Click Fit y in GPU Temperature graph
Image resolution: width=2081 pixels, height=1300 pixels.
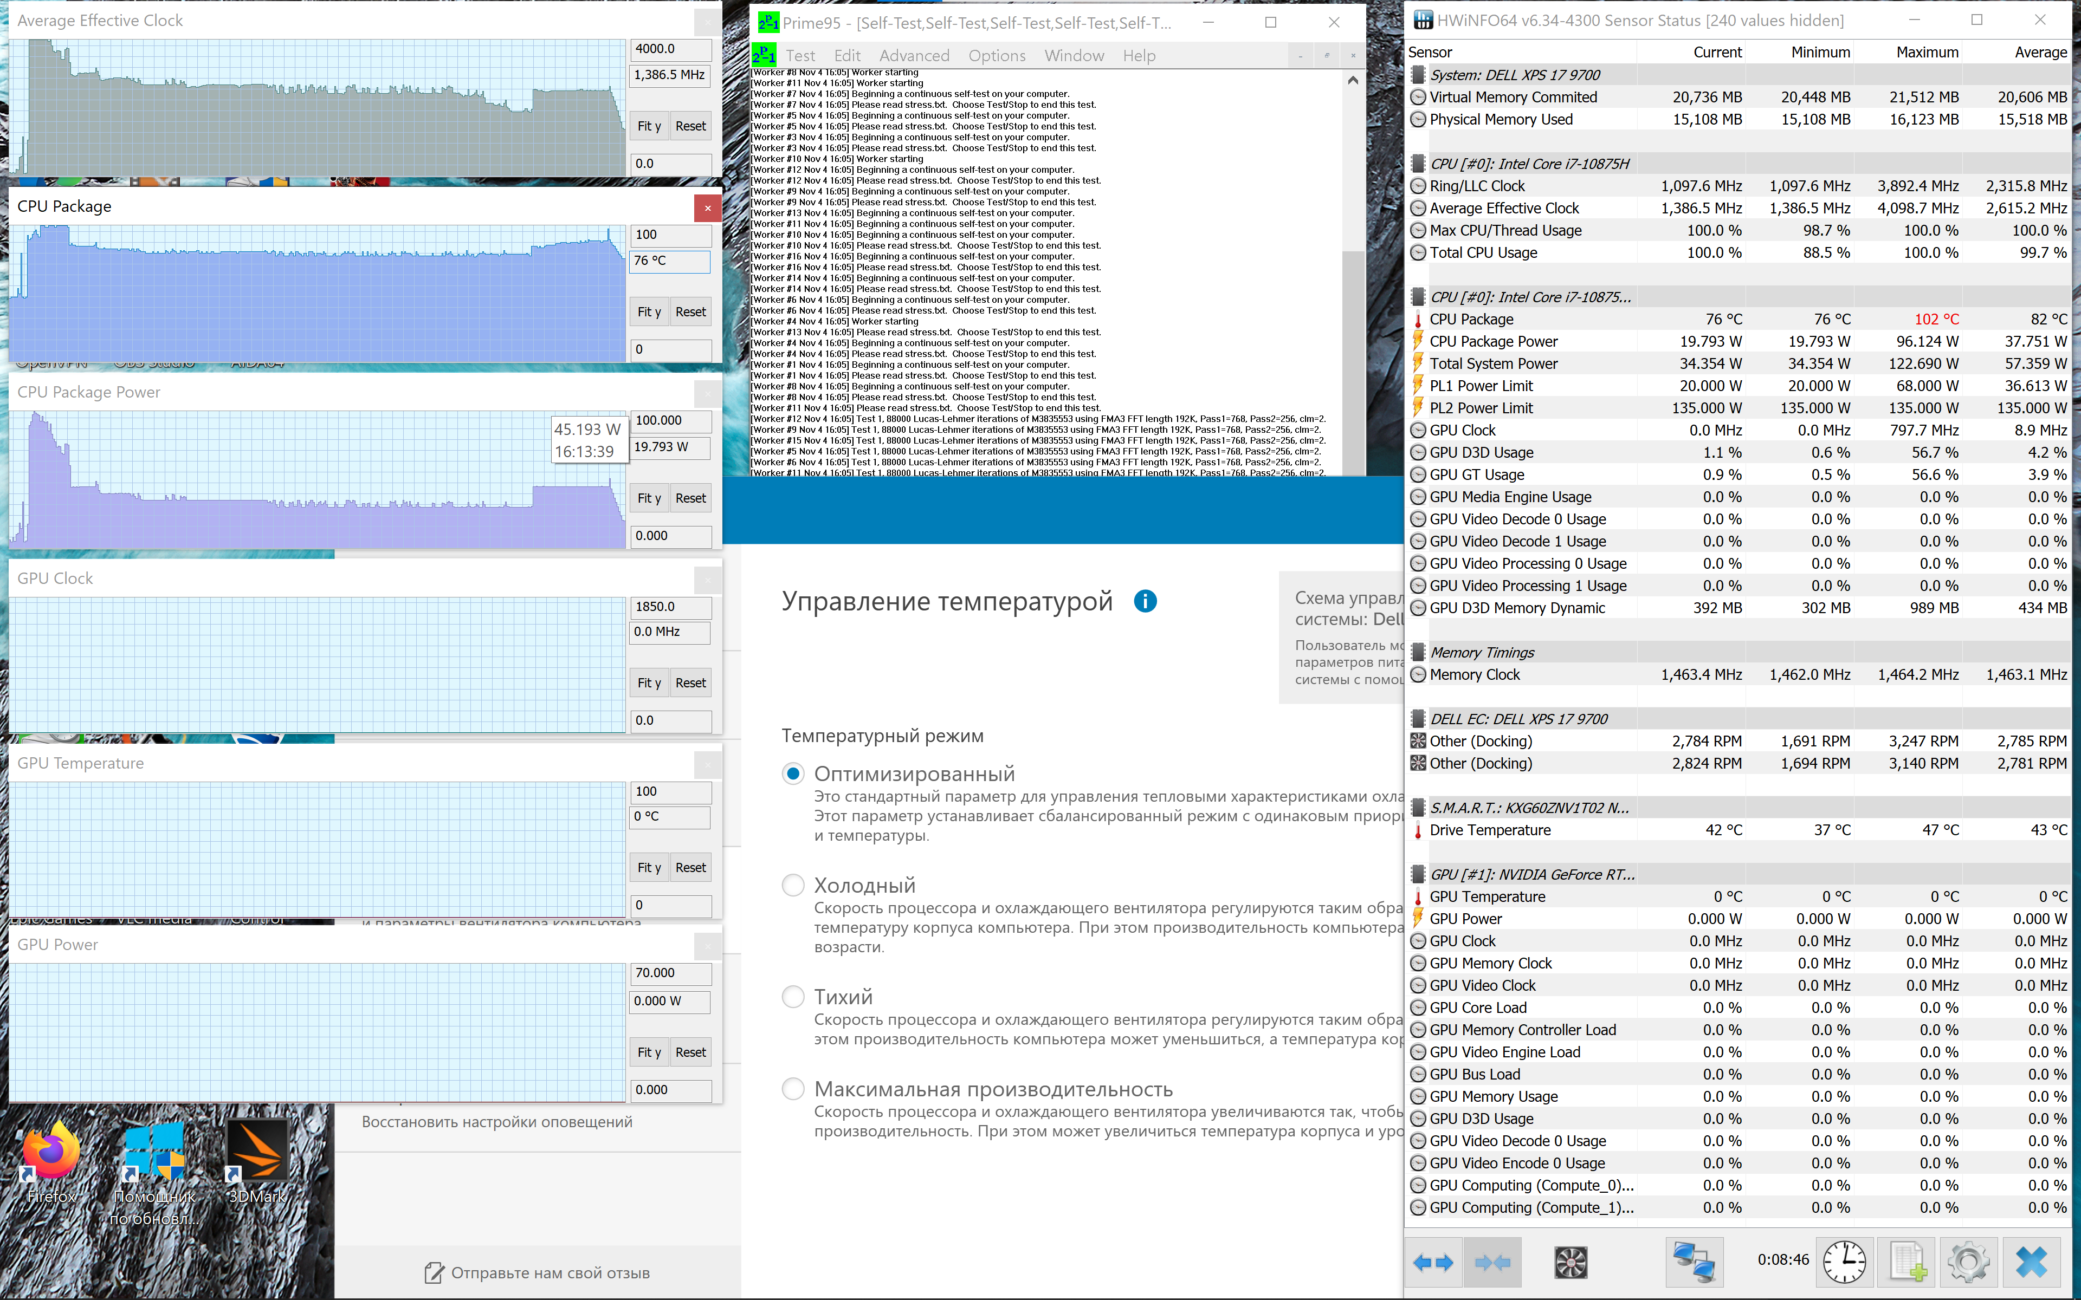(x=649, y=868)
